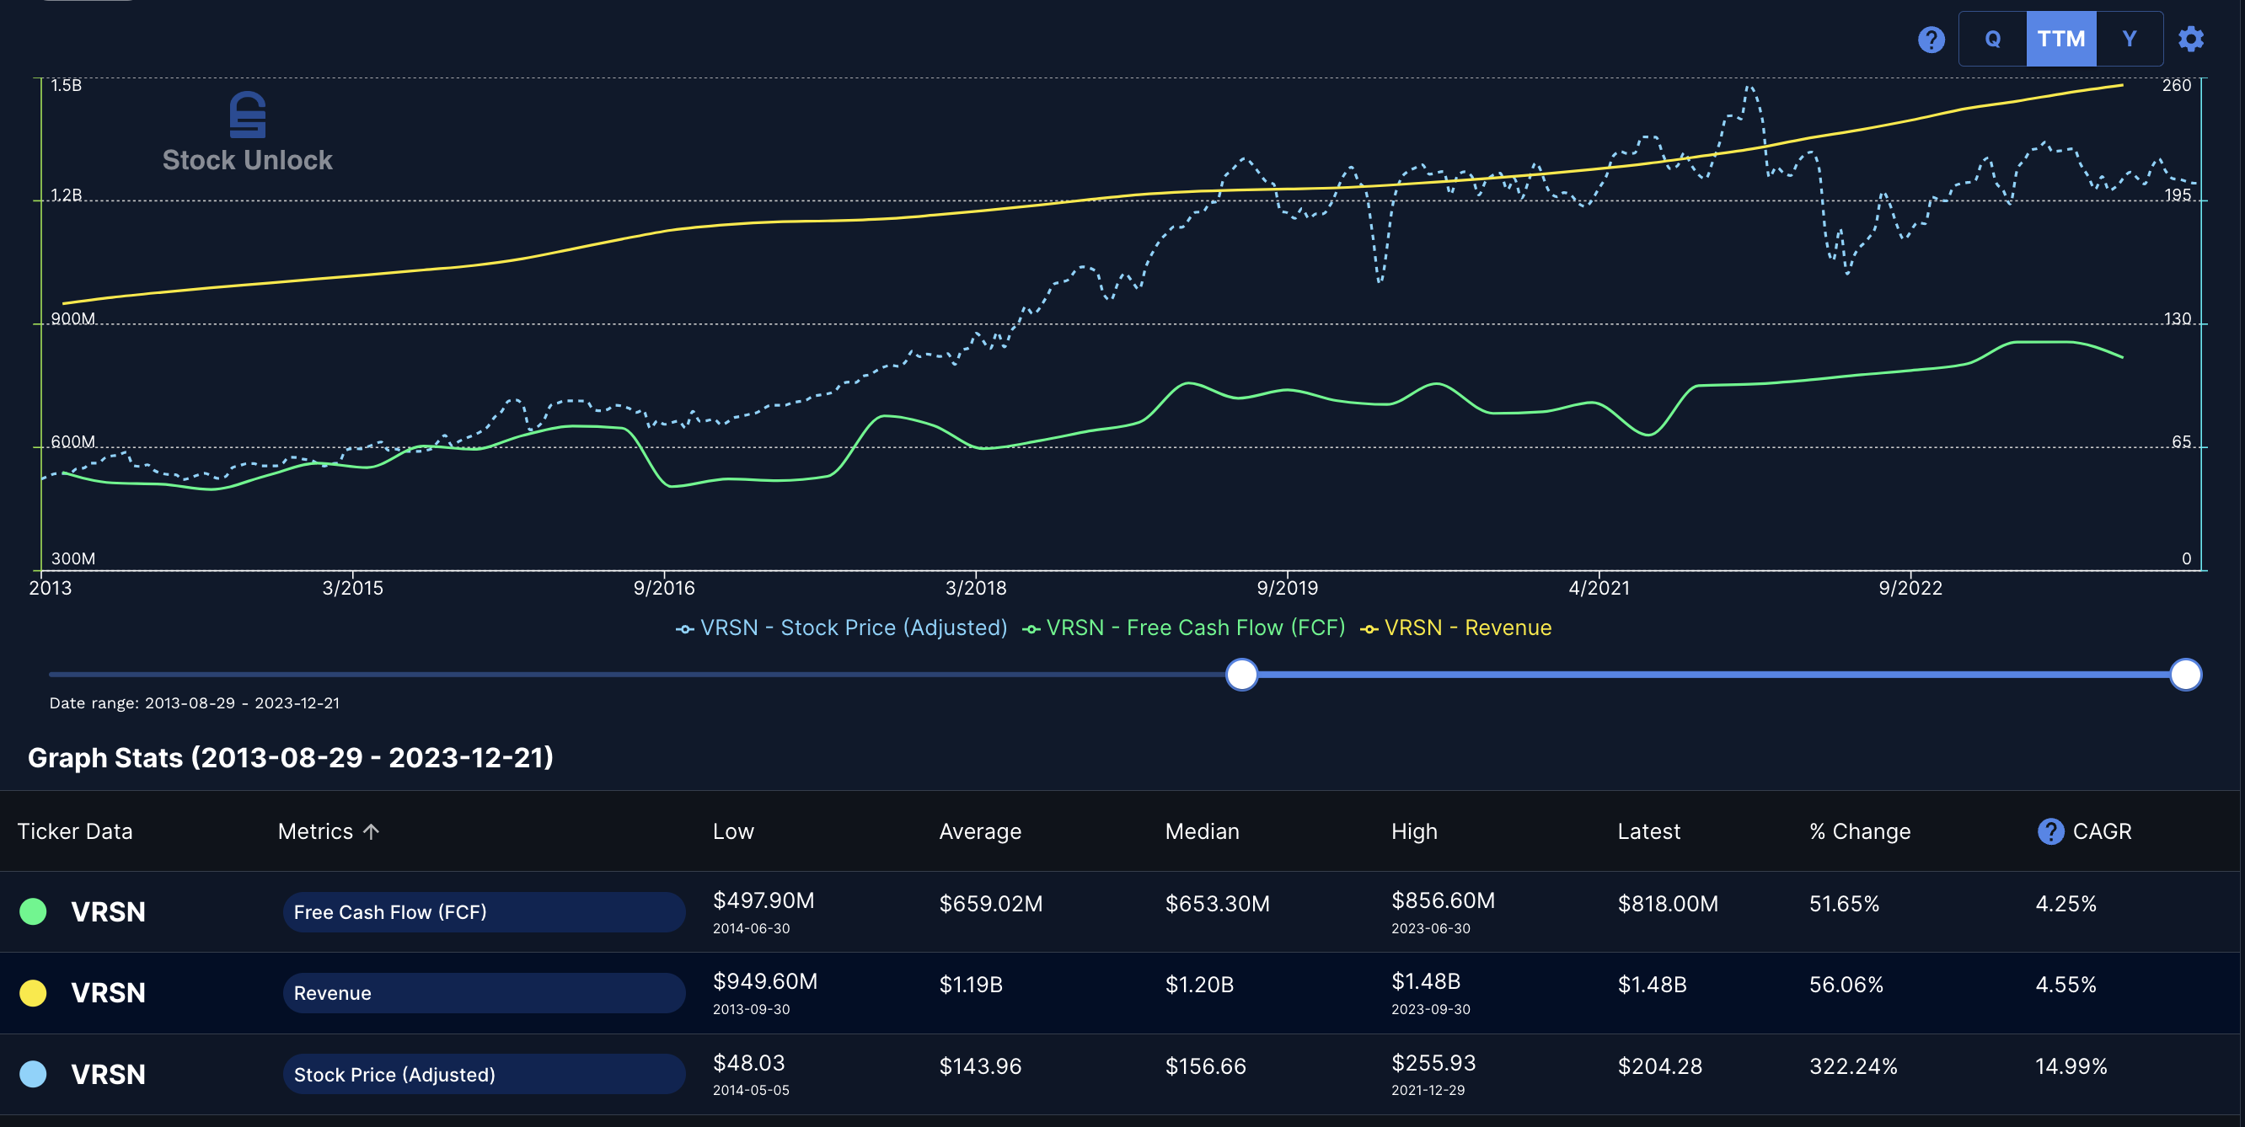
Task: Click the High column header
Action: [x=1413, y=831]
